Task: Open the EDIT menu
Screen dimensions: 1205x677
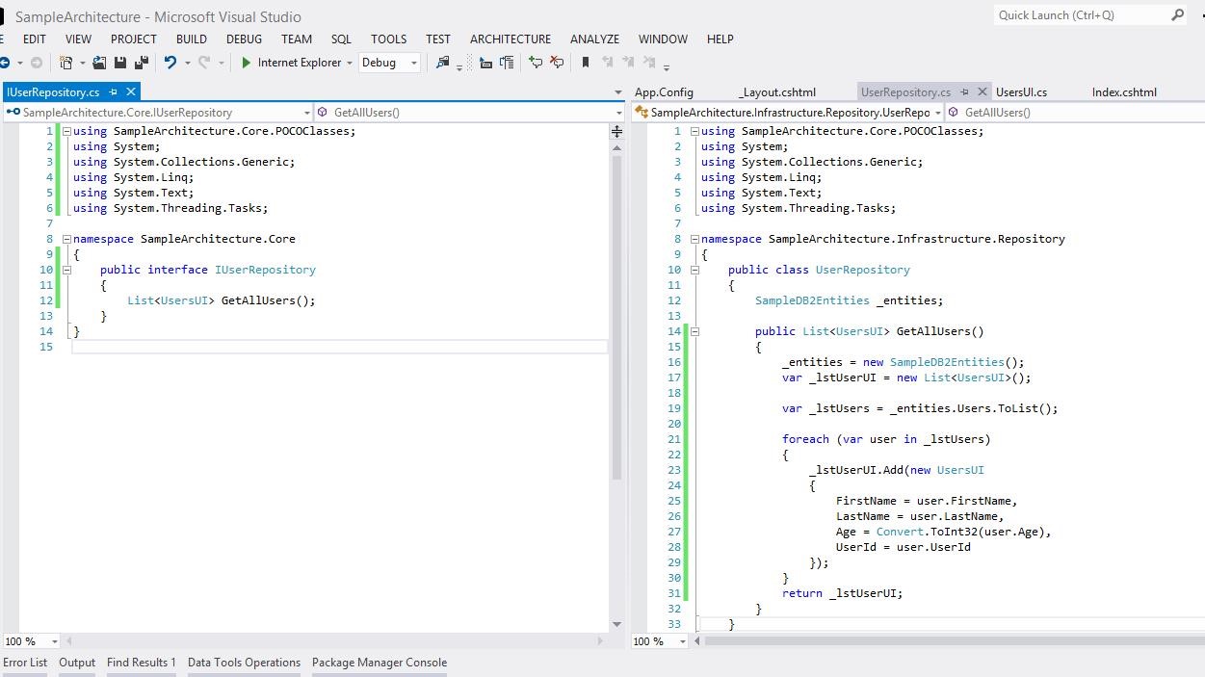Action: point(34,39)
